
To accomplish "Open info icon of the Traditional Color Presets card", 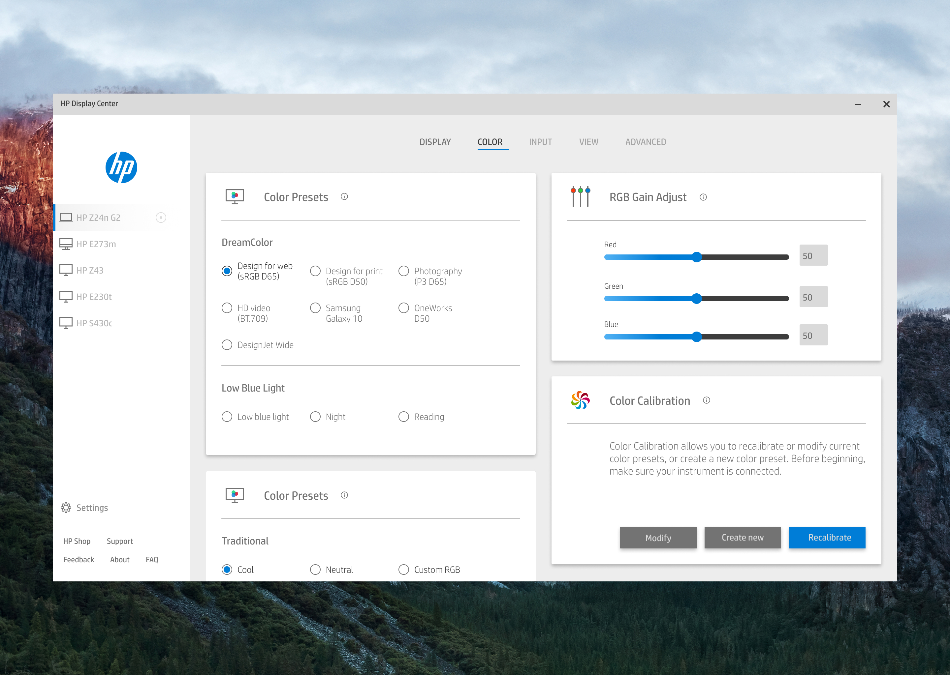I will 344,495.
